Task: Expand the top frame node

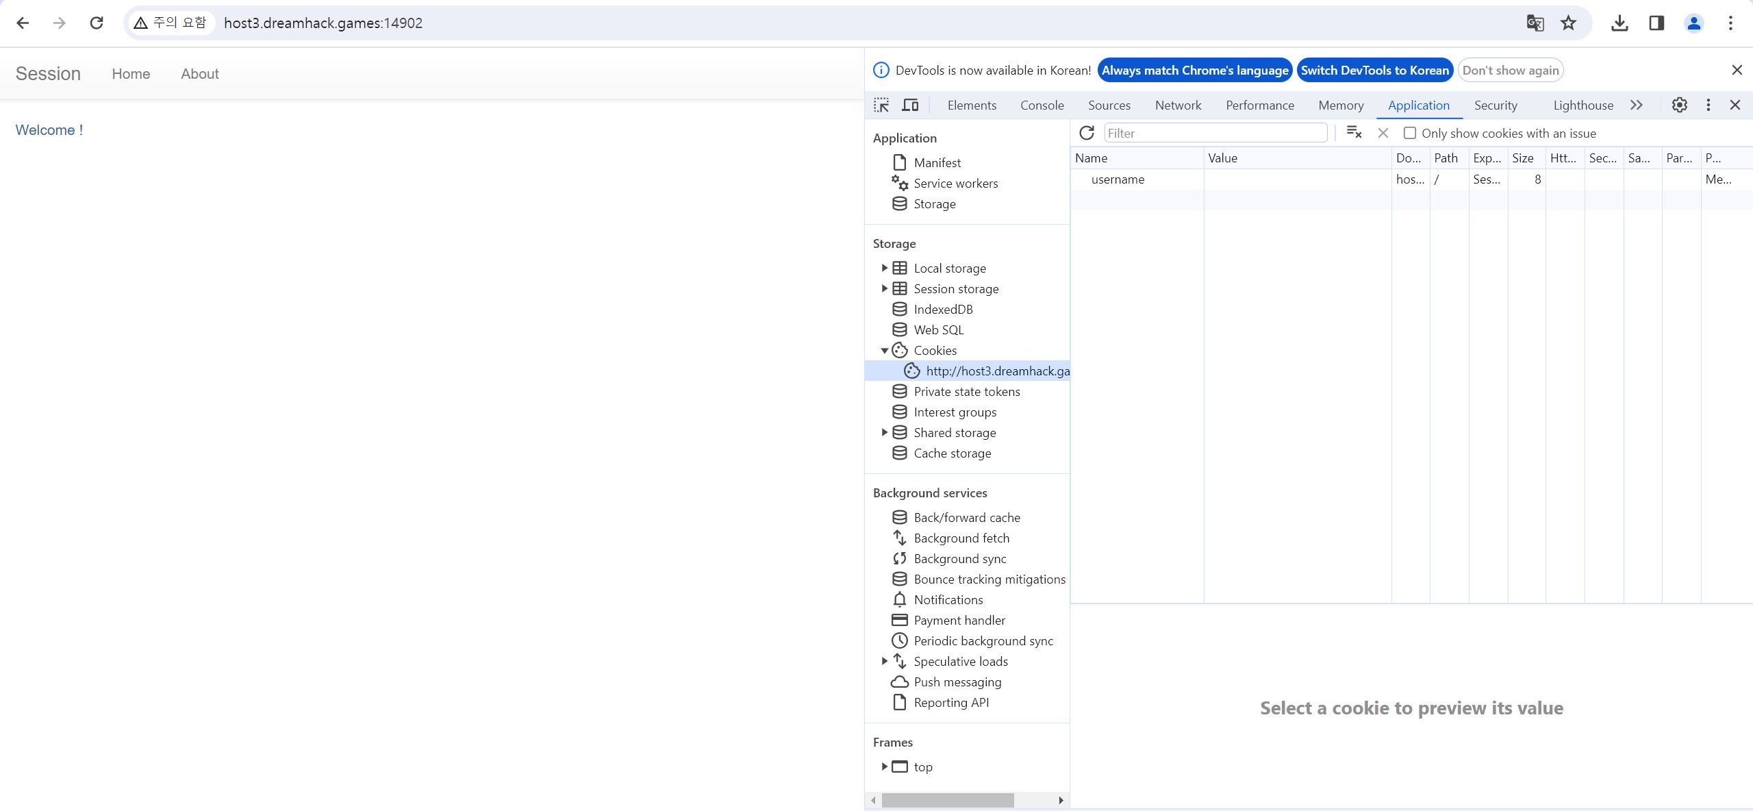Action: [x=884, y=766]
